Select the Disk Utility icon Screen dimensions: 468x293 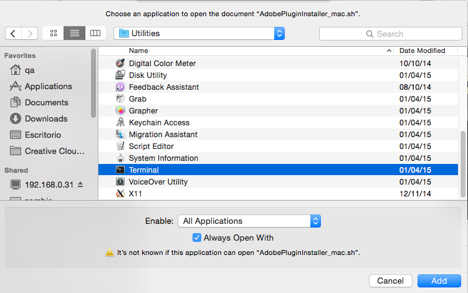[x=120, y=75]
